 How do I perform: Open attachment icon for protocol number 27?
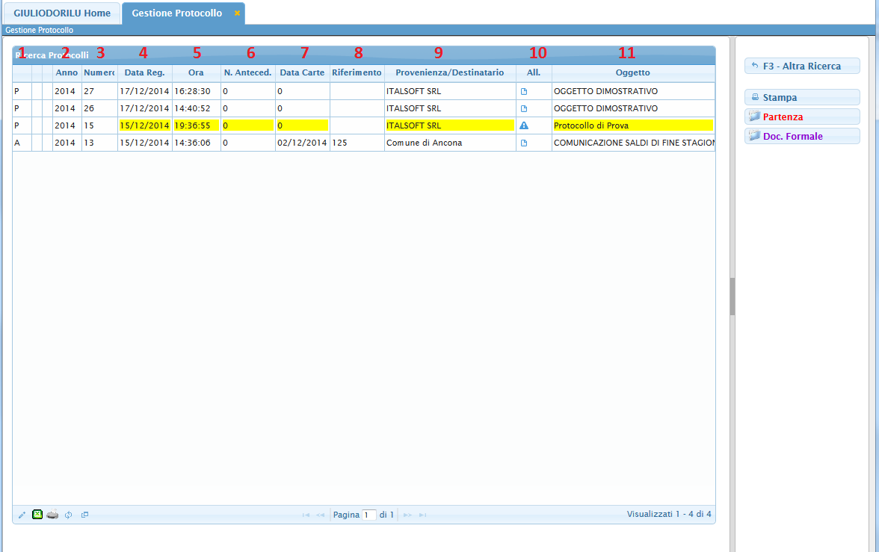pyautogui.click(x=523, y=91)
